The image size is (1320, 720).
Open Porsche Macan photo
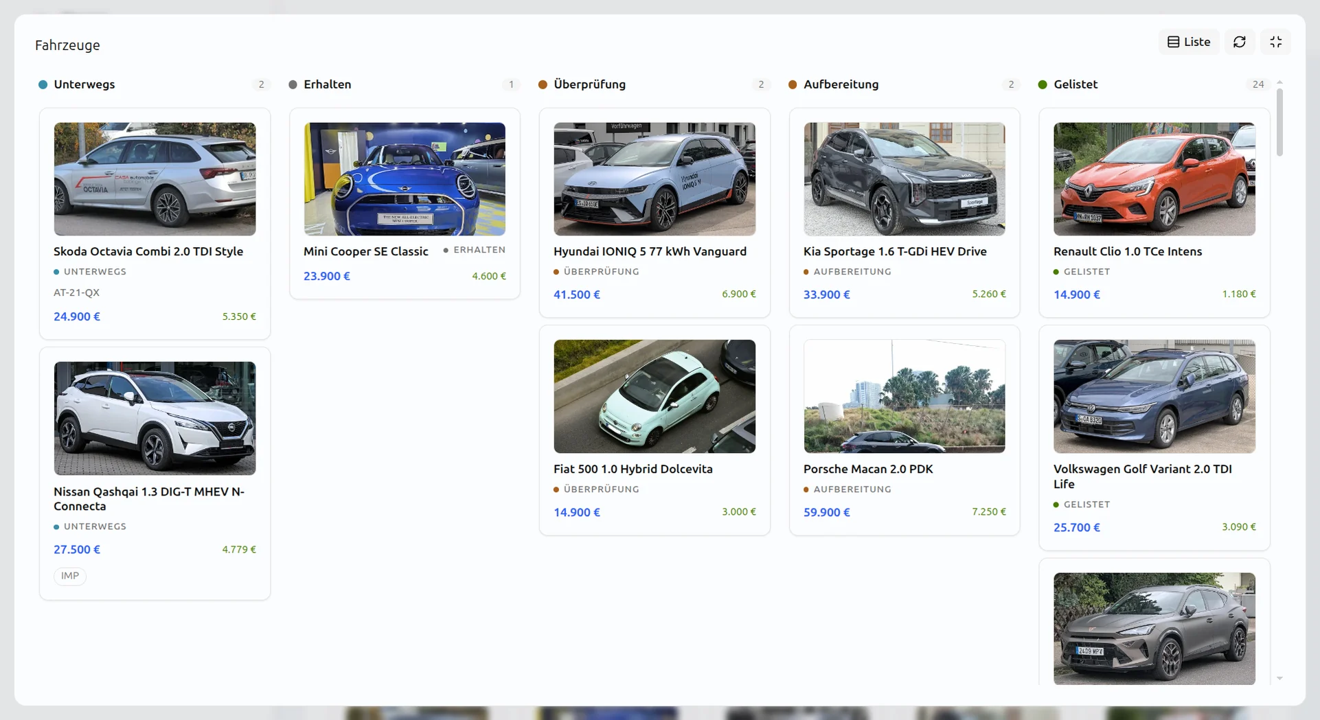(904, 396)
